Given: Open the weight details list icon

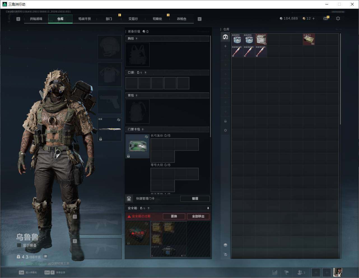Looking at the screenshot, I should [x=45, y=256].
